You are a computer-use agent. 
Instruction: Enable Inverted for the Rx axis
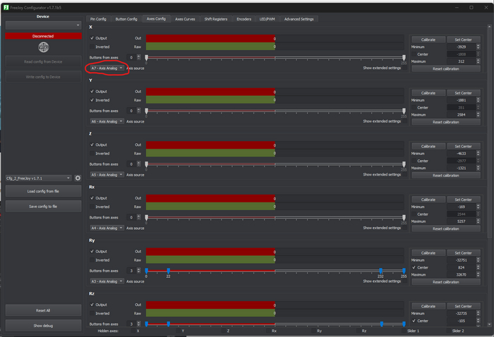click(92, 207)
